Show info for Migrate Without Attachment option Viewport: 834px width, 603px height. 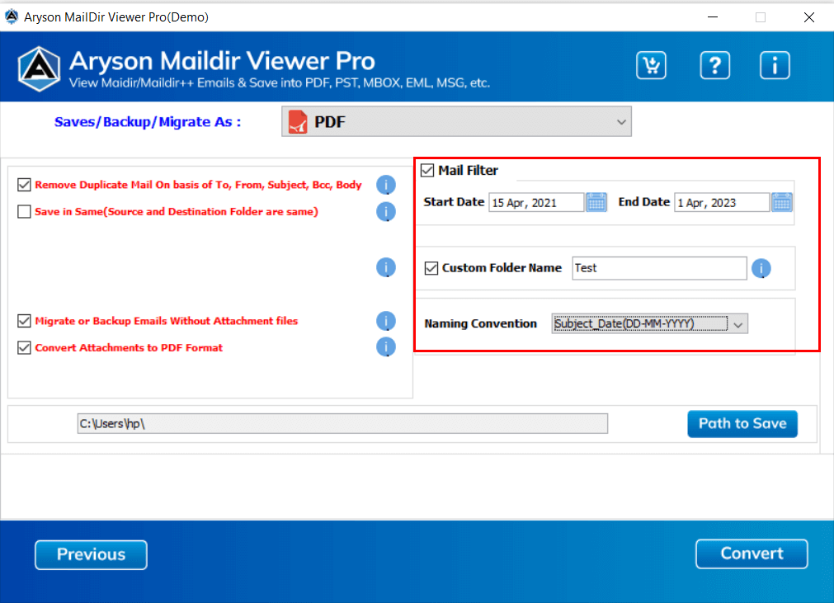[385, 321]
